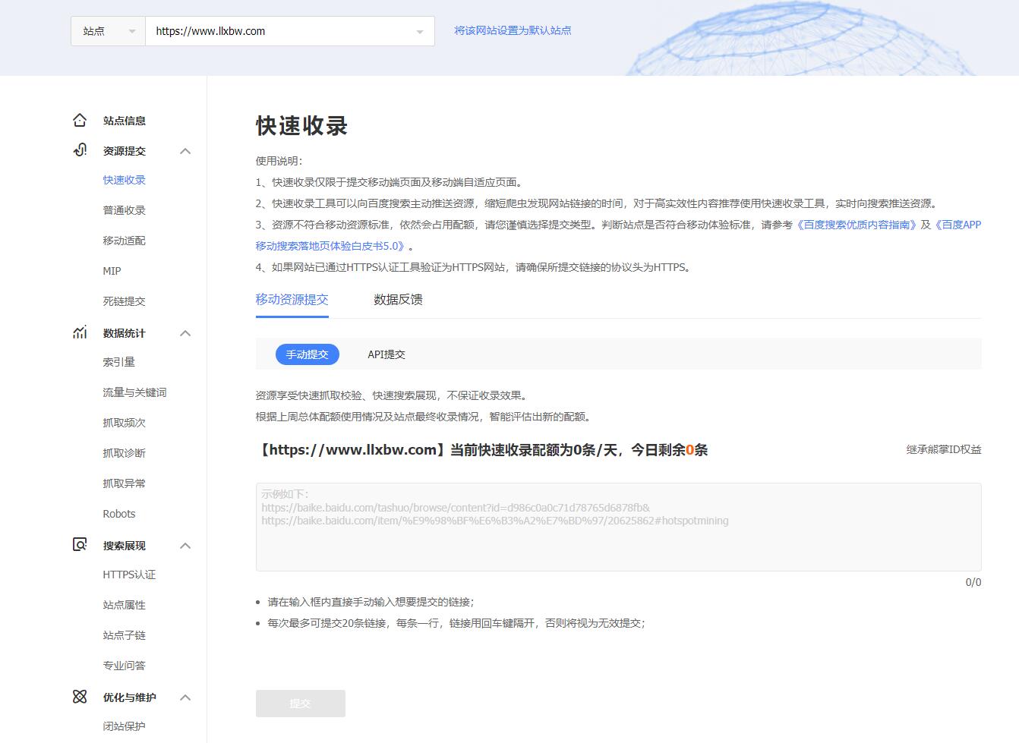This screenshot has height=743, width=1019.
Task: Click the 数据统计 section heading
Action: point(125,333)
